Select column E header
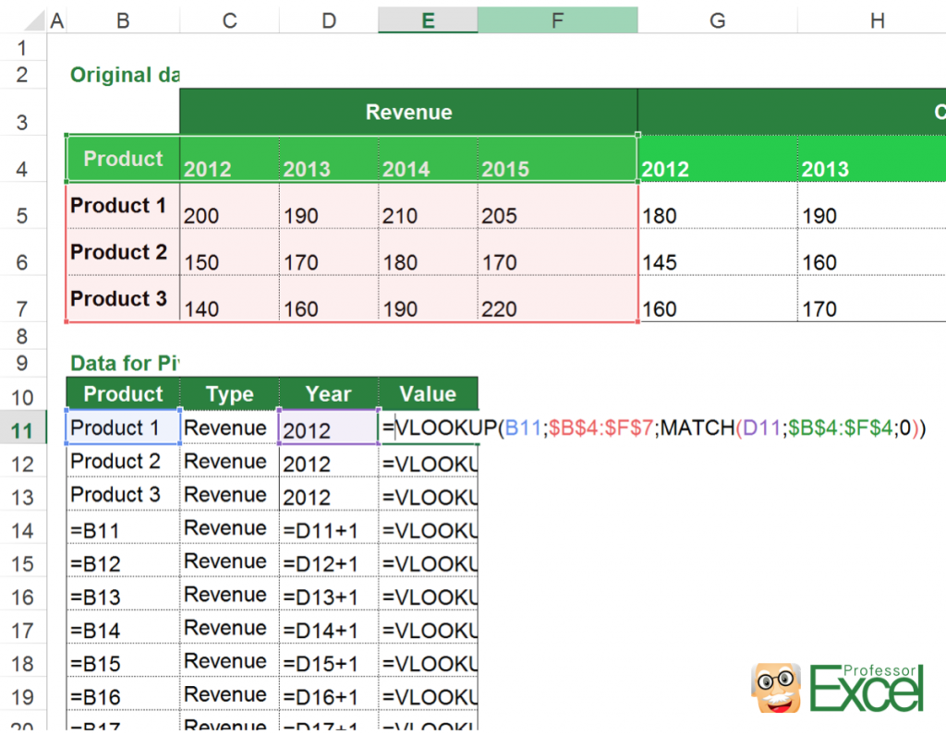Viewport: 946px width, 734px height. (x=427, y=18)
